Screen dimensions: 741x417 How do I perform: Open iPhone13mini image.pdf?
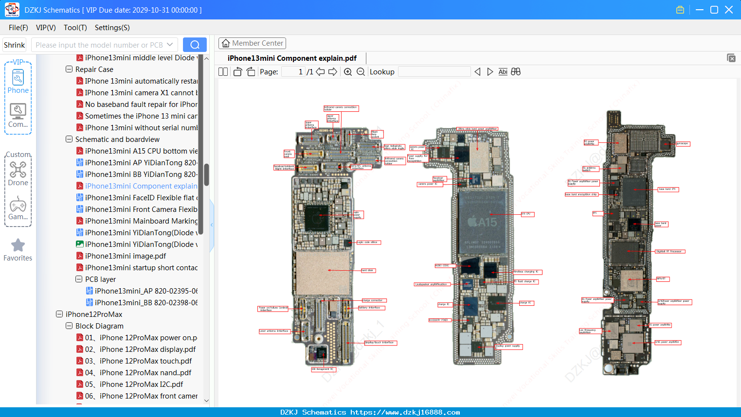point(121,256)
